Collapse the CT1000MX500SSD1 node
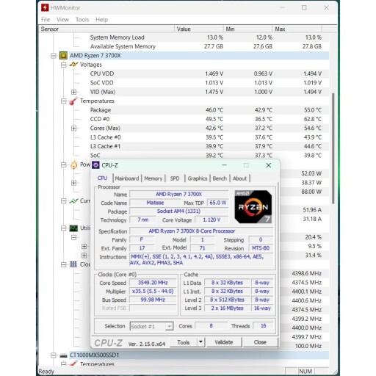 [x=54, y=355]
